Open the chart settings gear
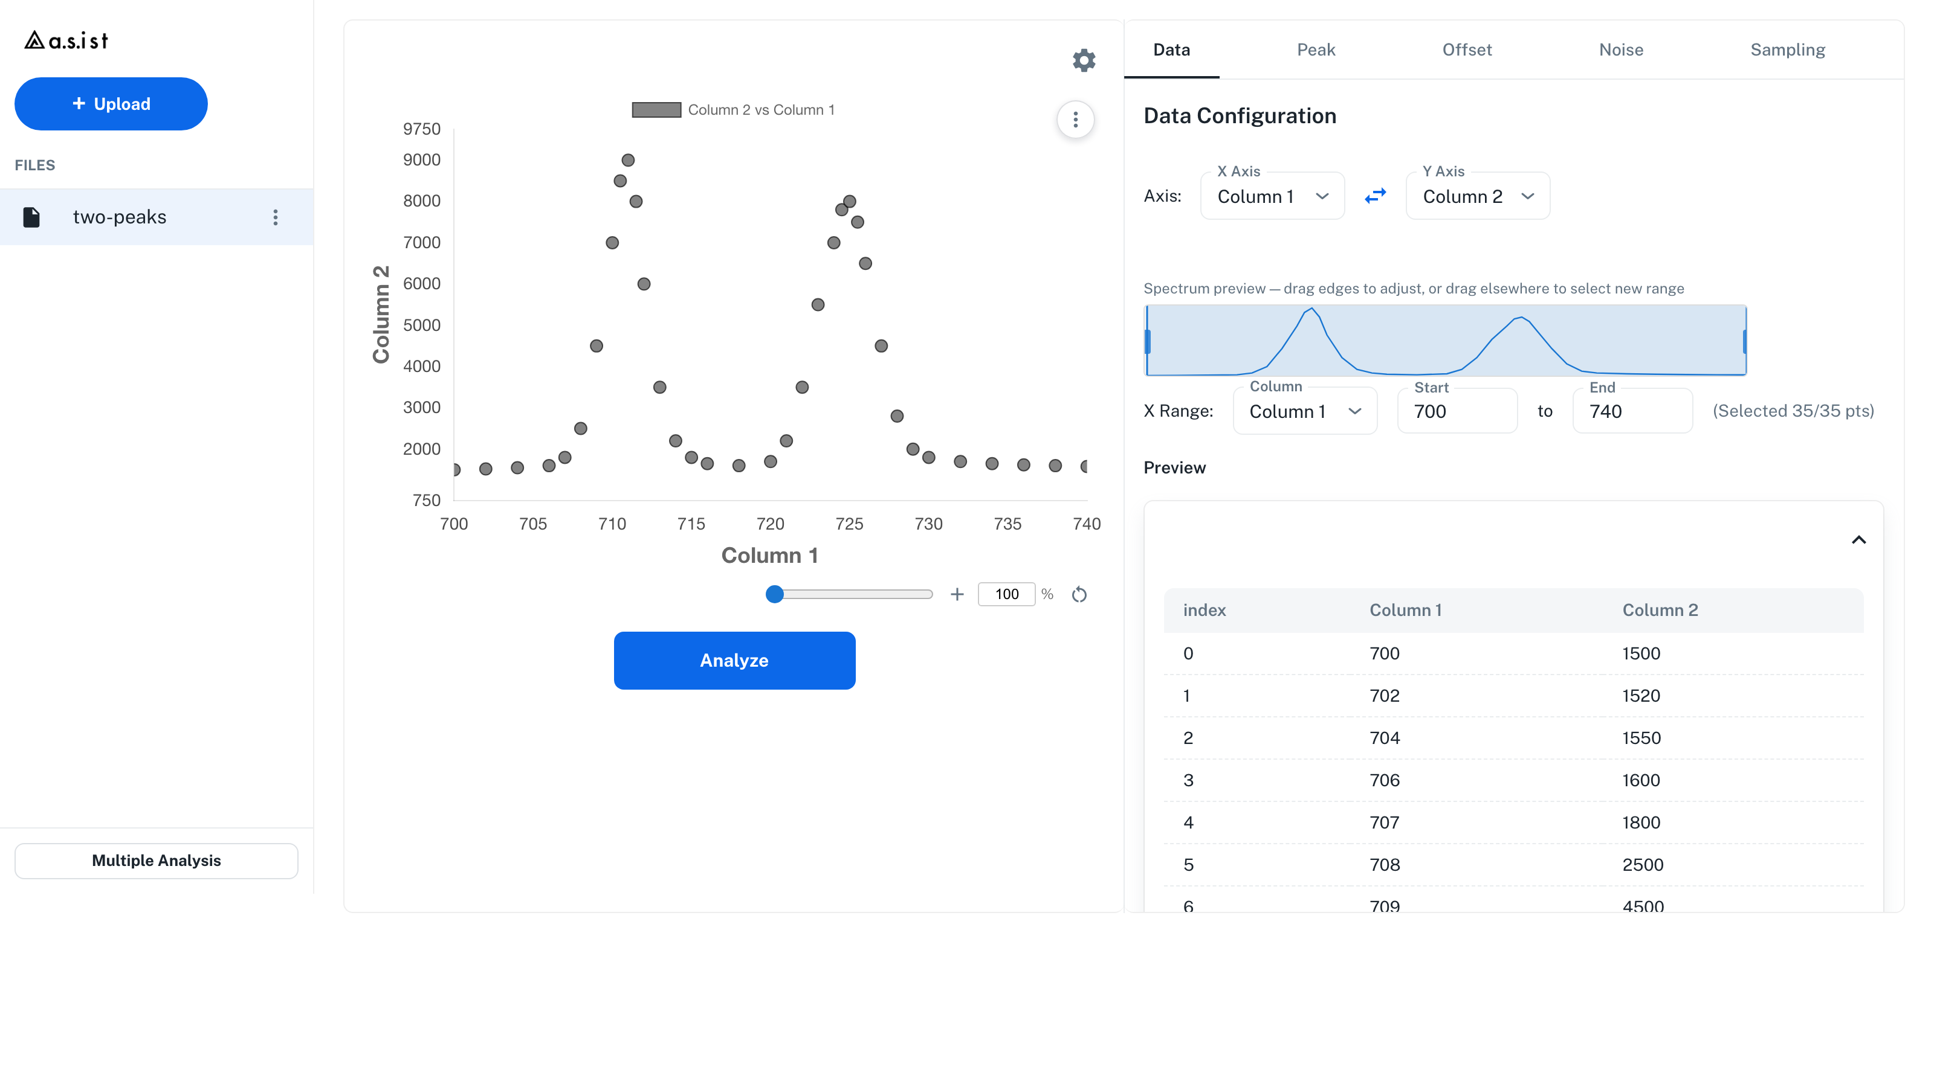Viewport: 1934px width, 1087px height. (x=1084, y=60)
